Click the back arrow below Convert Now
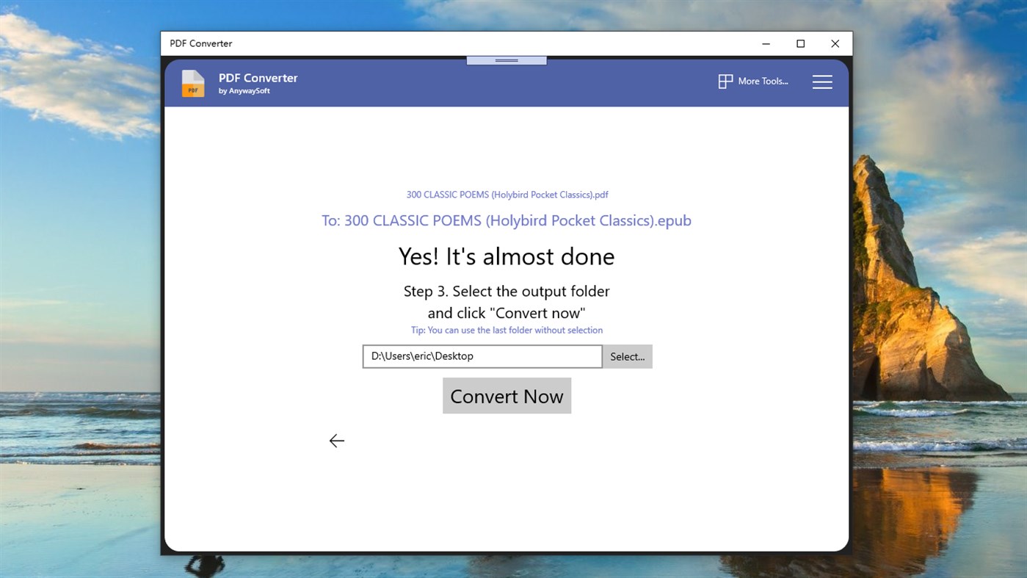Image resolution: width=1027 pixels, height=578 pixels. 336,441
